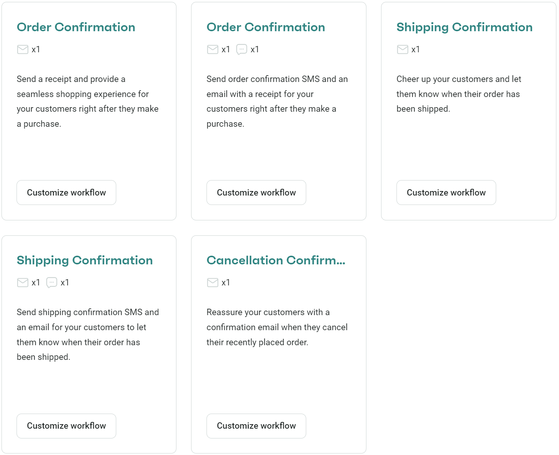The height and width of the screenshot is (455, 559).
Task: Customize workflow for Cancellation Confirmation
Action: coord(256,426)
